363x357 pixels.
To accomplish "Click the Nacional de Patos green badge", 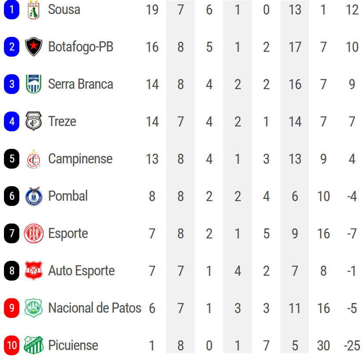I will click(33, 308).
